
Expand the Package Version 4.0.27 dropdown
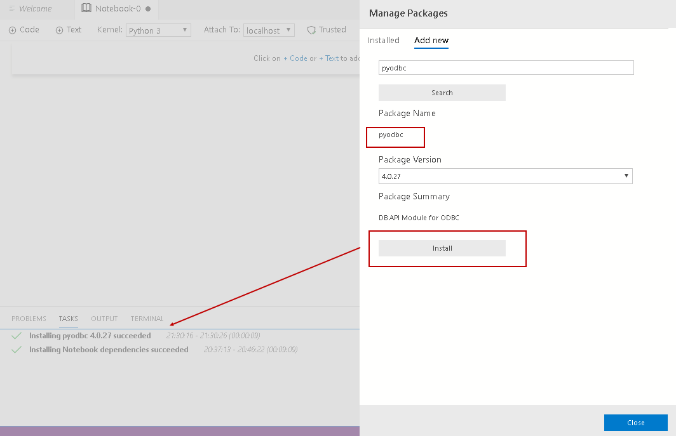click(x=505, y=176)
